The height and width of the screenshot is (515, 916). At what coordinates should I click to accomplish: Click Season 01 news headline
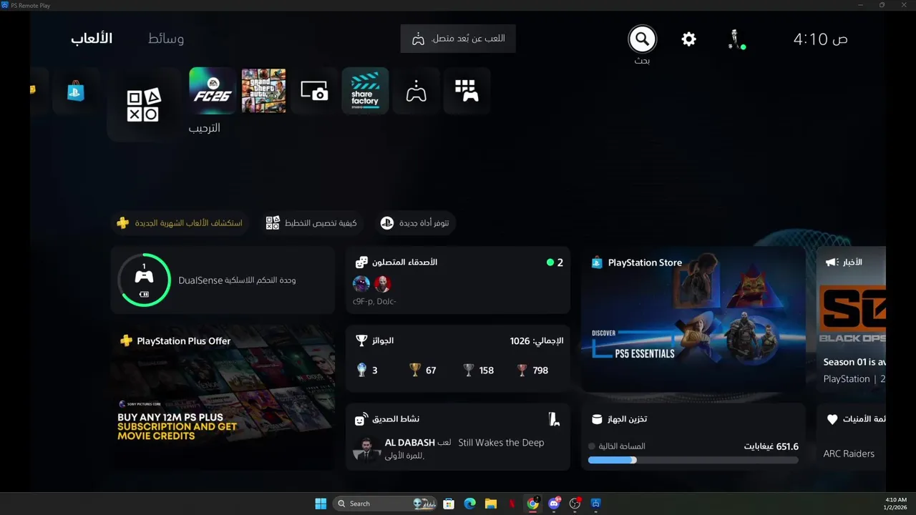(x=854, y=362)
